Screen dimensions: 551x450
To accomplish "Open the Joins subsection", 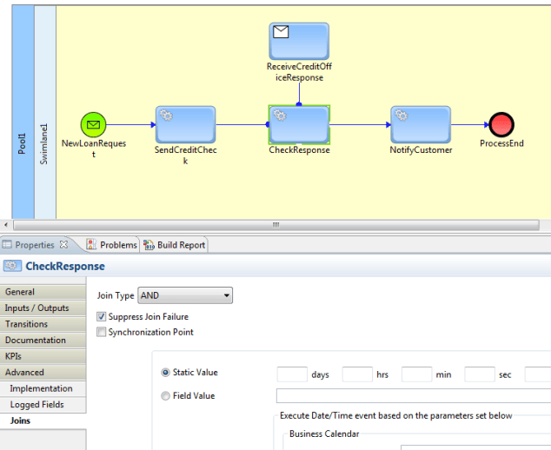I will click(43, 420).
